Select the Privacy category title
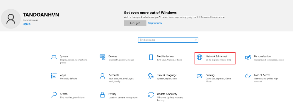This screenshot has height=111, width=293. pyautogui.click(x=113, y=94)
